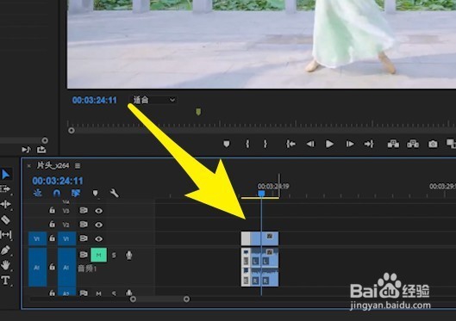Select the Slip tool
Screen dimensions: 456x321
6,234
